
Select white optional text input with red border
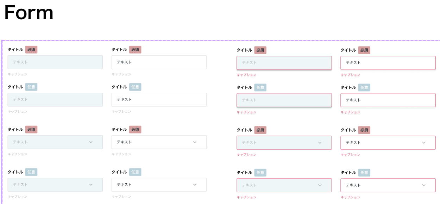click(x=388, y=100)
